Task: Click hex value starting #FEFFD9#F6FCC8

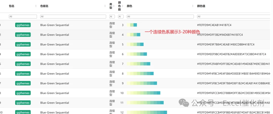Action: (234, 93)
